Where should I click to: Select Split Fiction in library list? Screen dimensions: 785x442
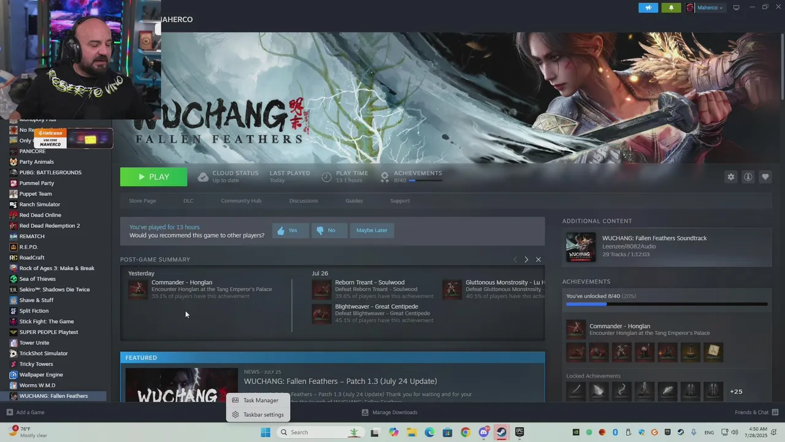[x=34, y=311]
